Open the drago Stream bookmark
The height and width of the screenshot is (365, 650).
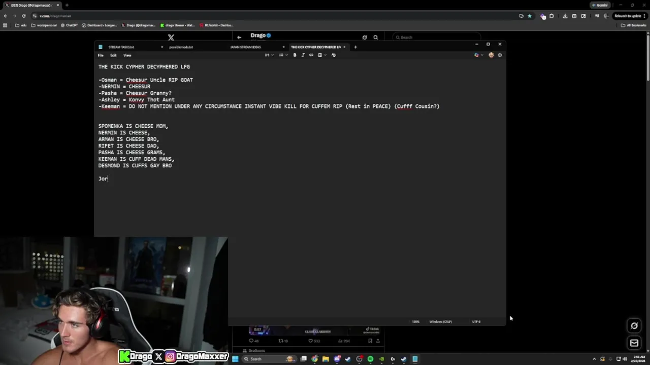[178, 25]
